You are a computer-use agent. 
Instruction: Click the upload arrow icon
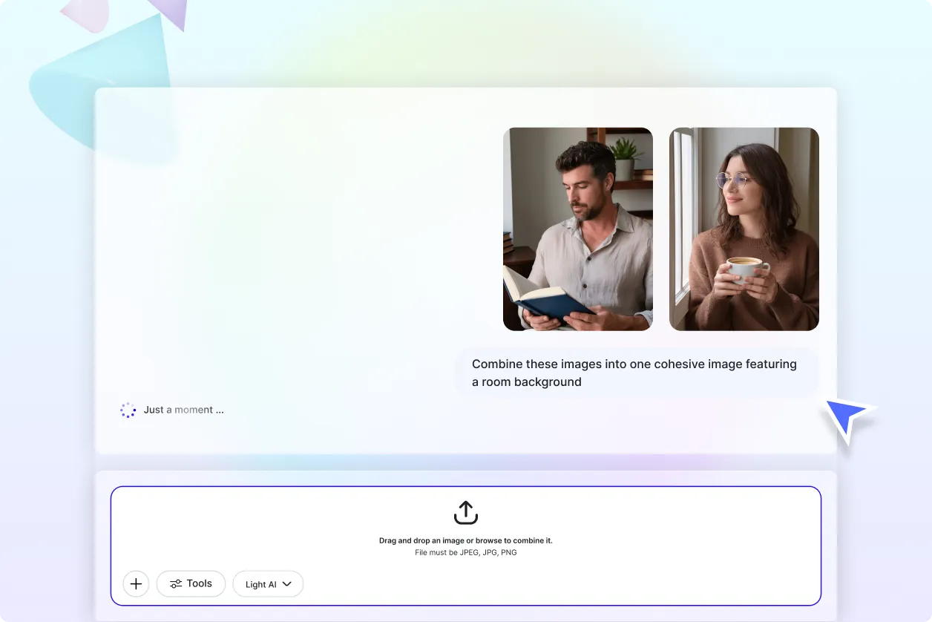(x=466, y=512)
